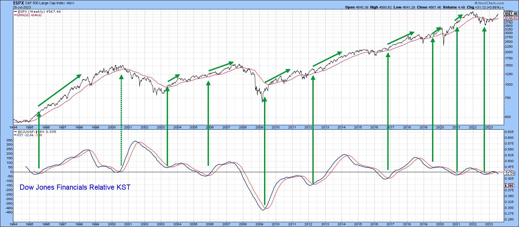Viewport: 519px width, 227px height.
Task: Click the date '25-Jul-2023'
Action: [22, 7]
